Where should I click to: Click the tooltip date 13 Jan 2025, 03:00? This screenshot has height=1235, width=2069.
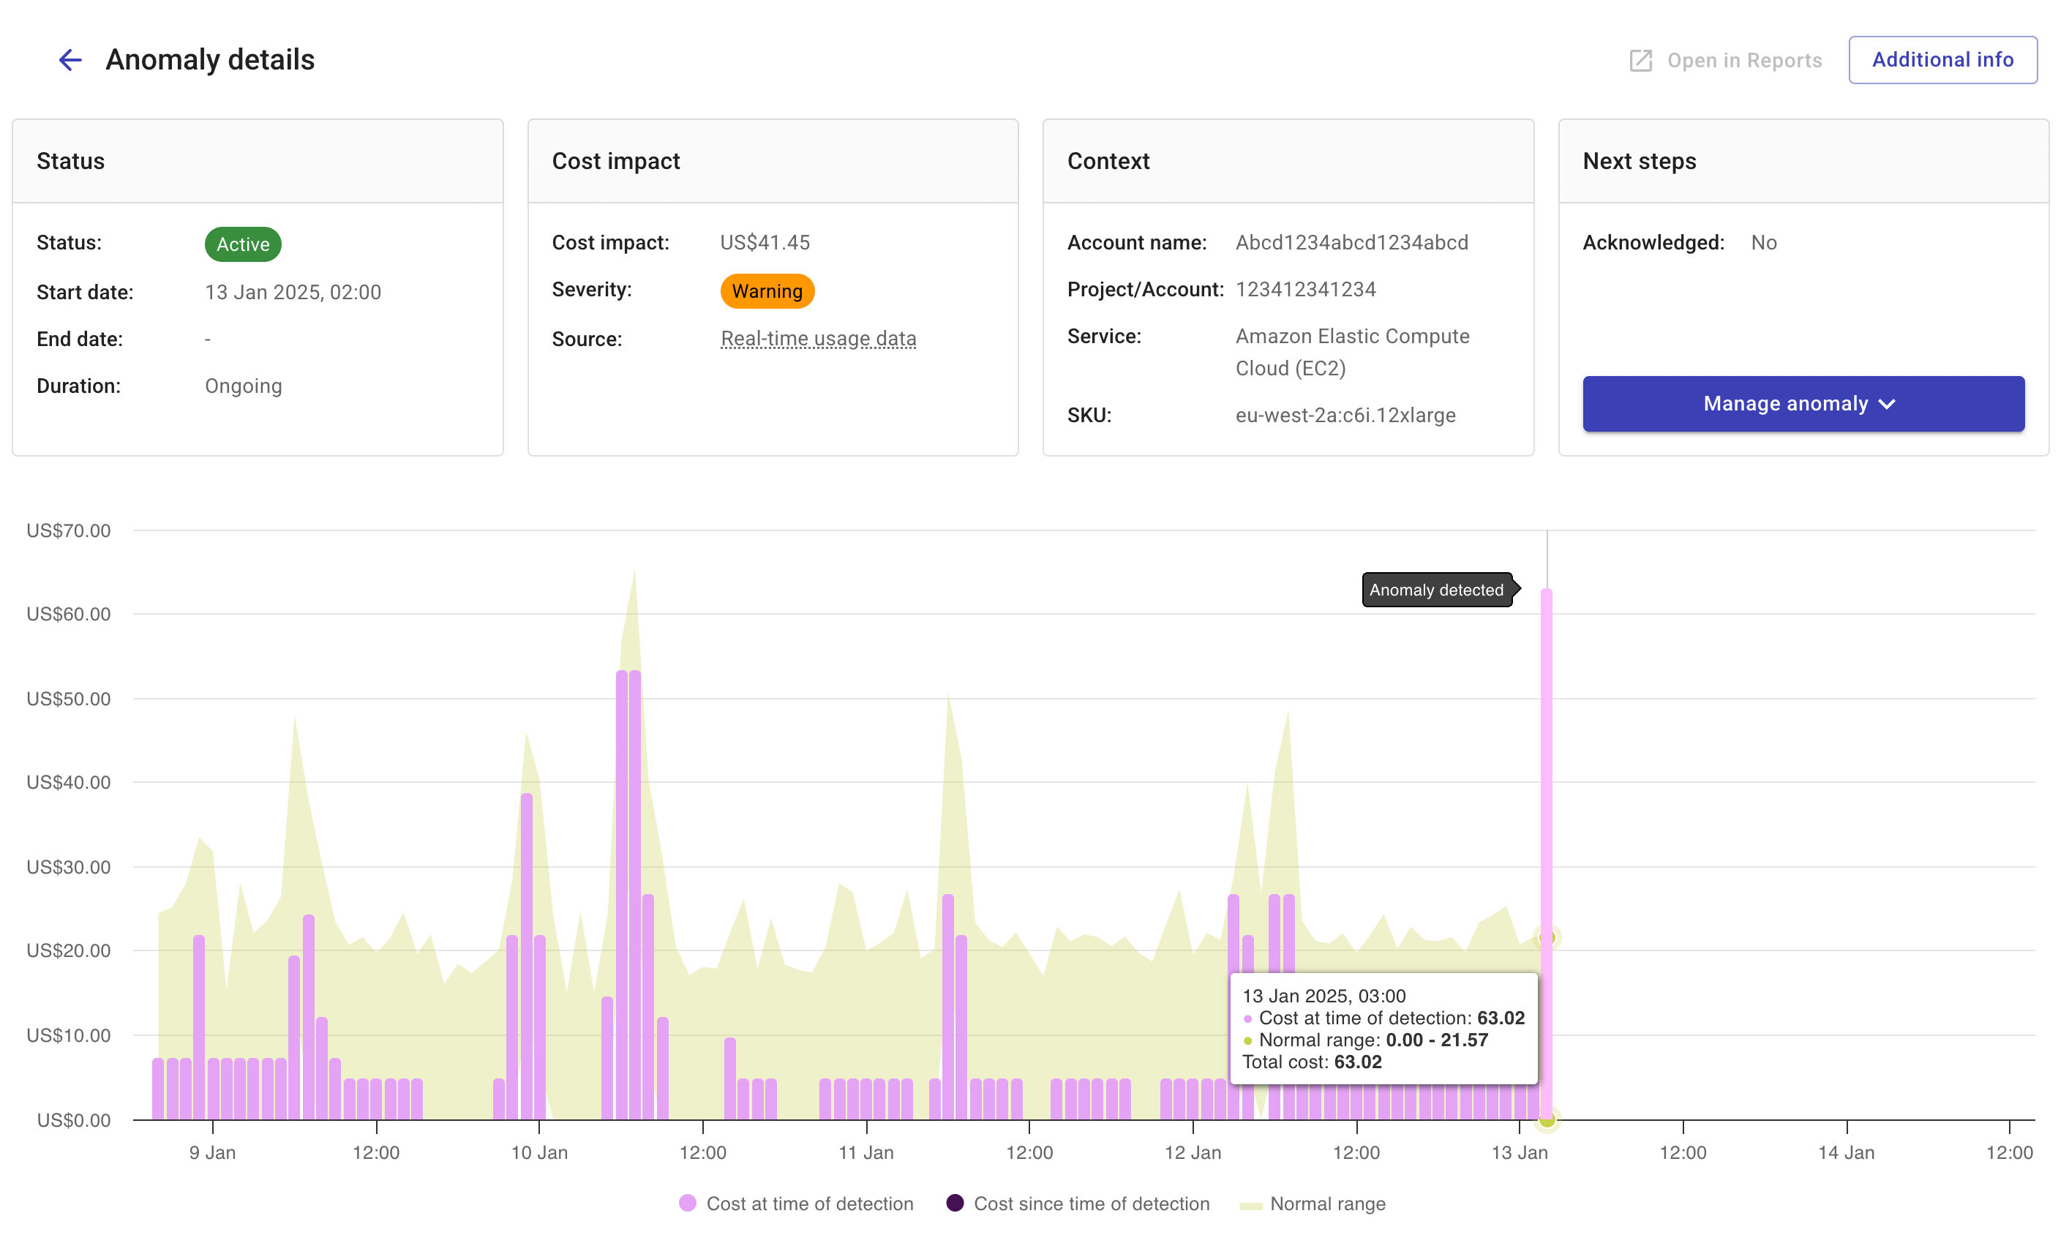tap(1323, 996)
